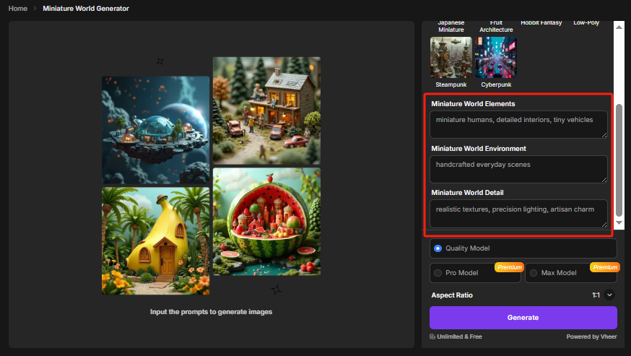The width and height of the screenshot is (631, 356).
Task: Select the Max Model radio button
Action: click(534, 273)
